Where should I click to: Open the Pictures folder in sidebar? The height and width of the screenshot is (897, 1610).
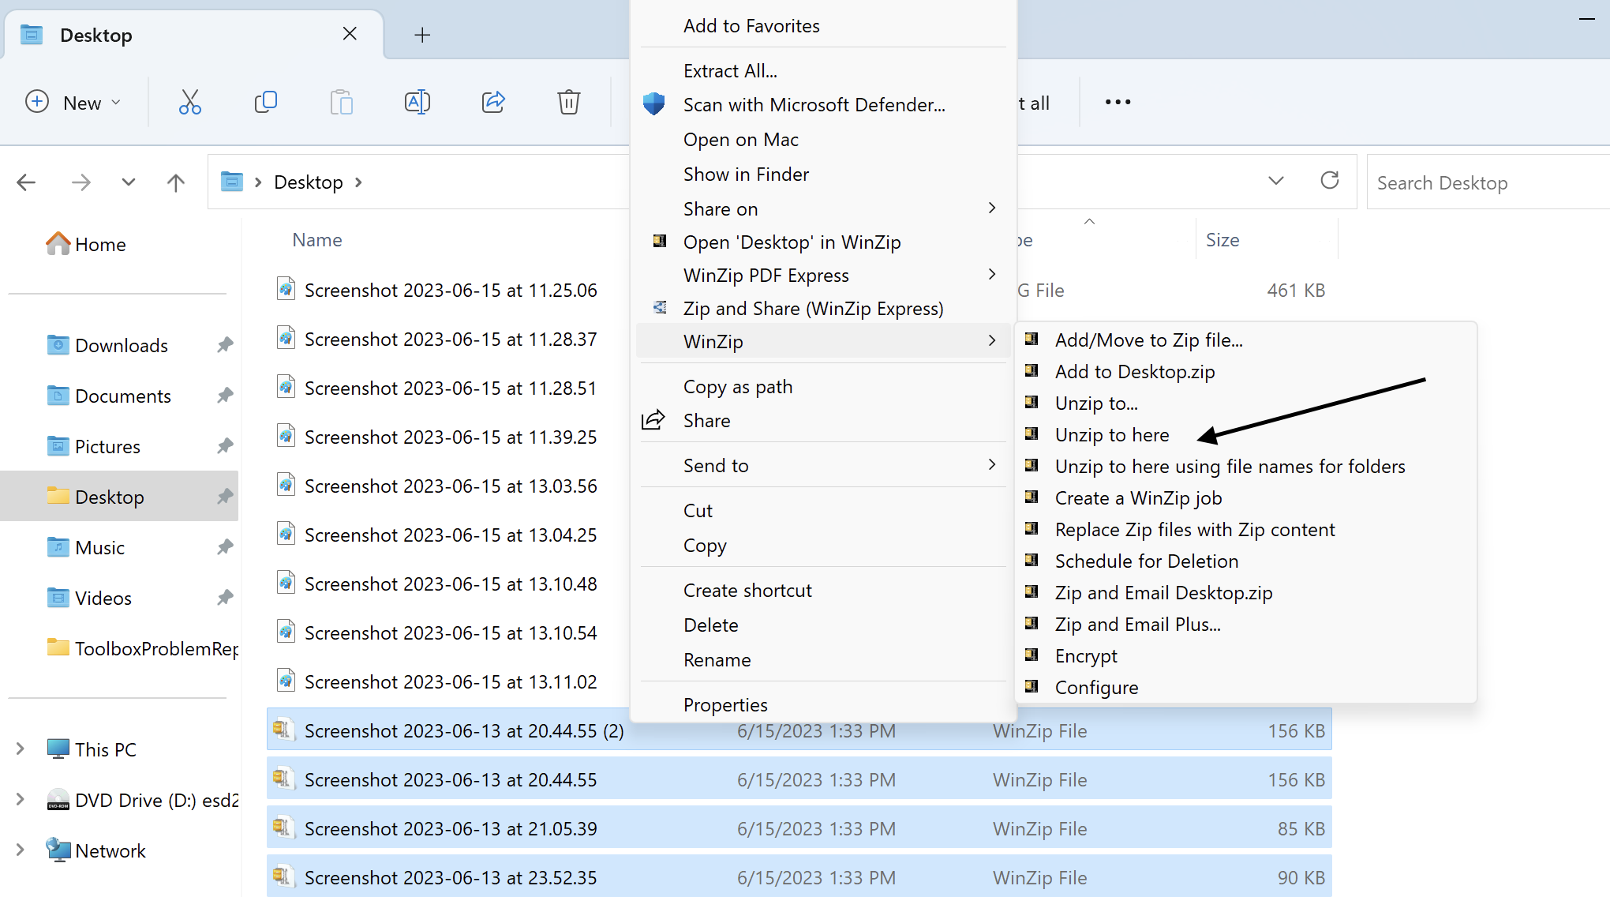click(107, 446)
